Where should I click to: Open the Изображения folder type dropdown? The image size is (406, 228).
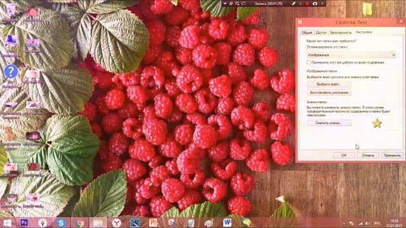pos(351,55)
